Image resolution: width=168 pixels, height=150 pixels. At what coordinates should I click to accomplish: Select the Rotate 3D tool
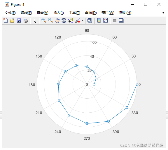(x=64, y=20)
